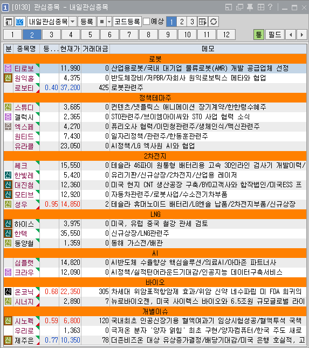Select the 우리로 stock name
Screen dimensions: 309x348
click(24, 331)
